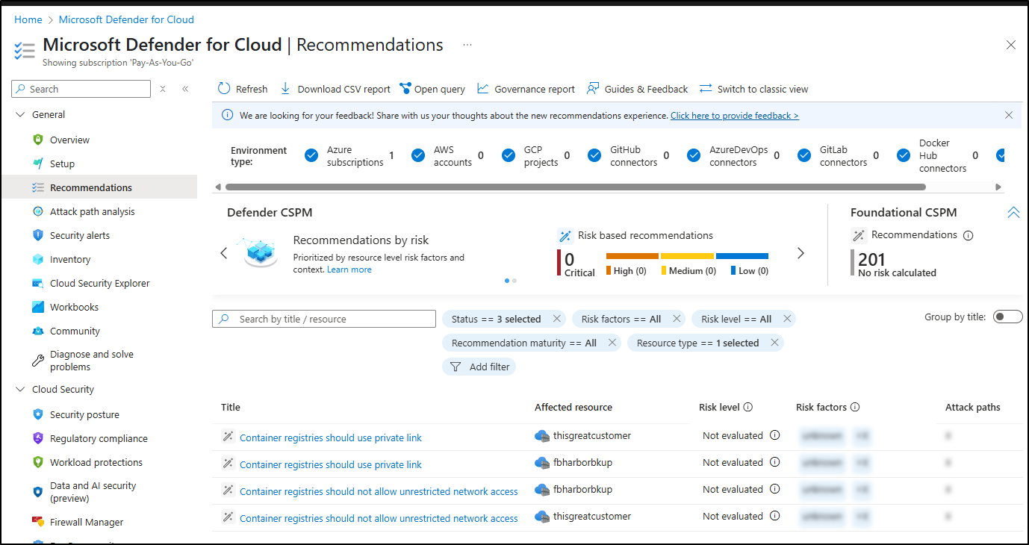The image size is (1029, 545).
Task: Click the Guides & Feedback icon
Action: tap(593, 89)
